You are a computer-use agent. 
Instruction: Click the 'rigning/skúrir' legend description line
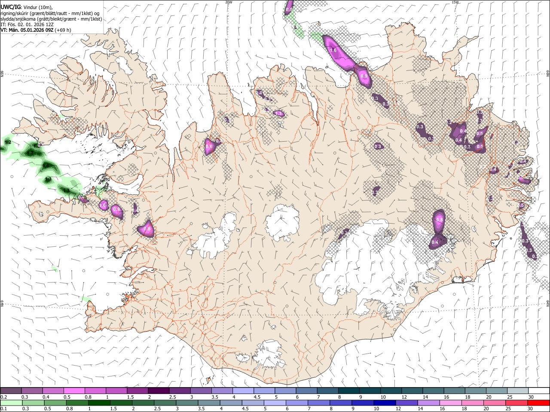[50, 13]
